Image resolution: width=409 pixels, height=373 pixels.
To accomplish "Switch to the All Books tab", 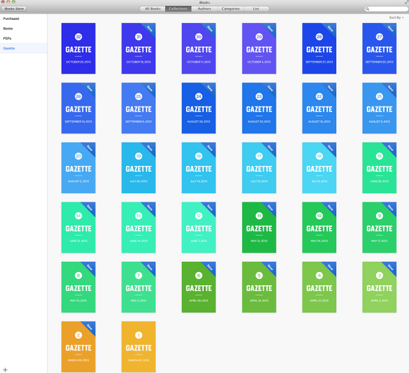I will [153, 9].
